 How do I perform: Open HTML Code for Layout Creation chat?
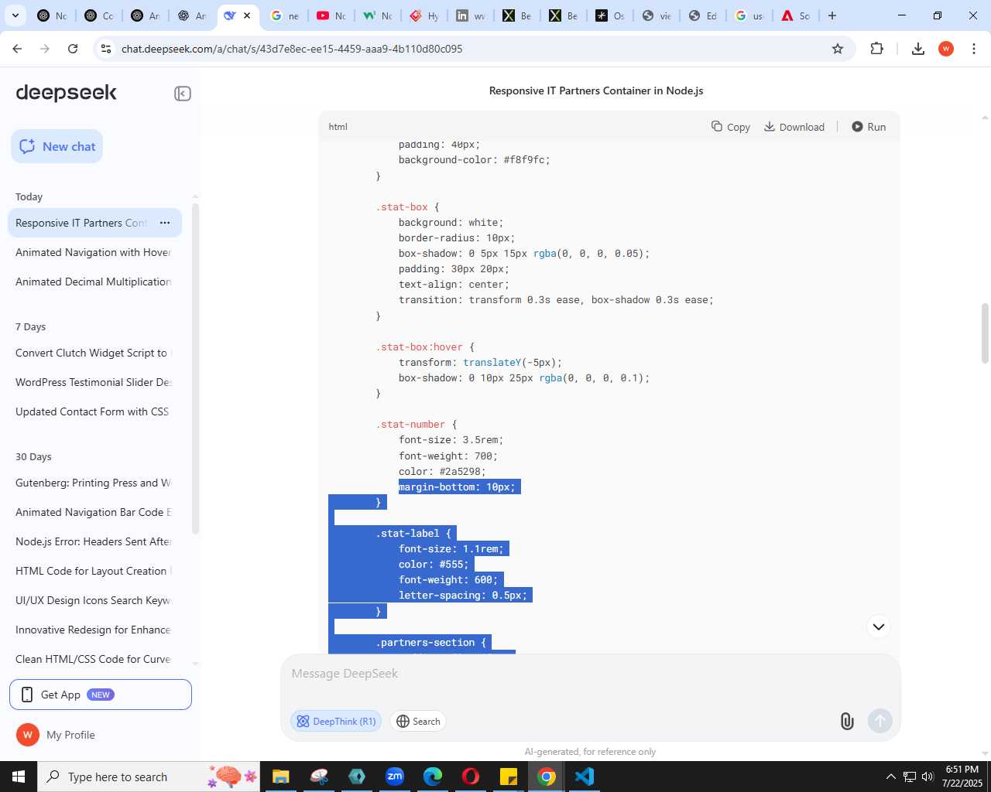94,571
